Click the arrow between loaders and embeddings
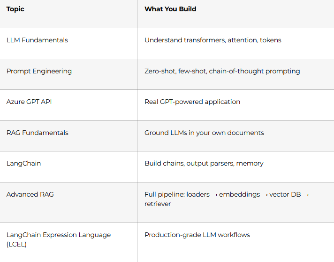334x262 pixels. click(x=214, y=195)
